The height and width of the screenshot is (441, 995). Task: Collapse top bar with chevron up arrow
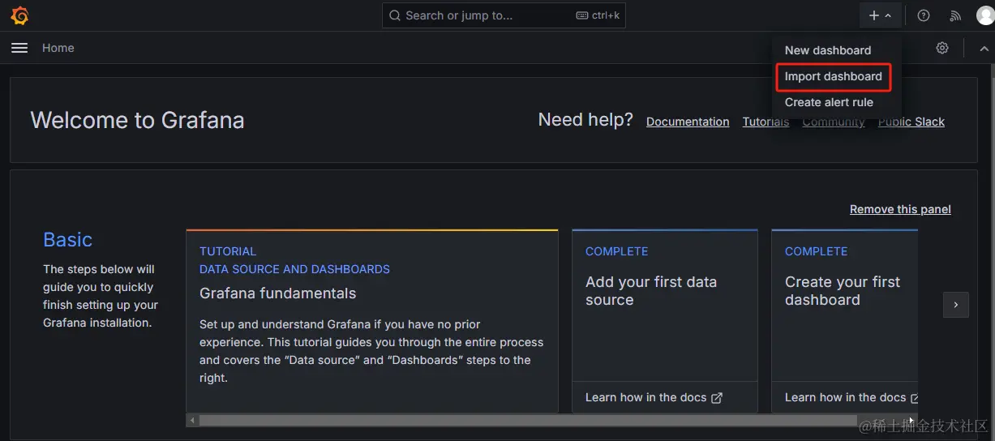click(984, 49)
